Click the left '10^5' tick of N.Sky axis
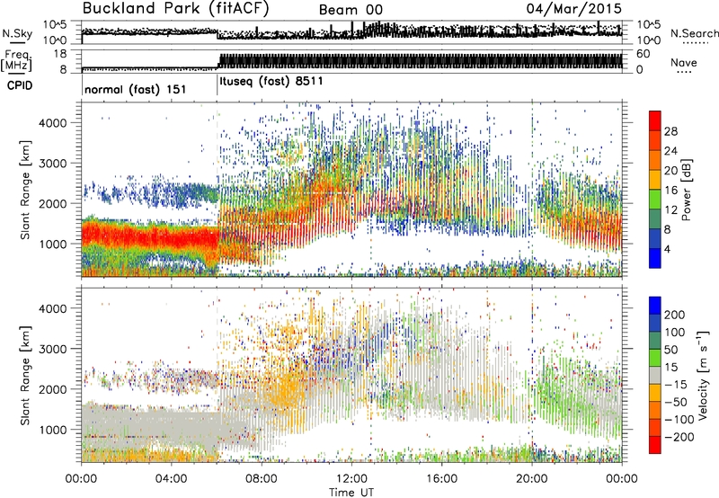 tap(55, 24)
